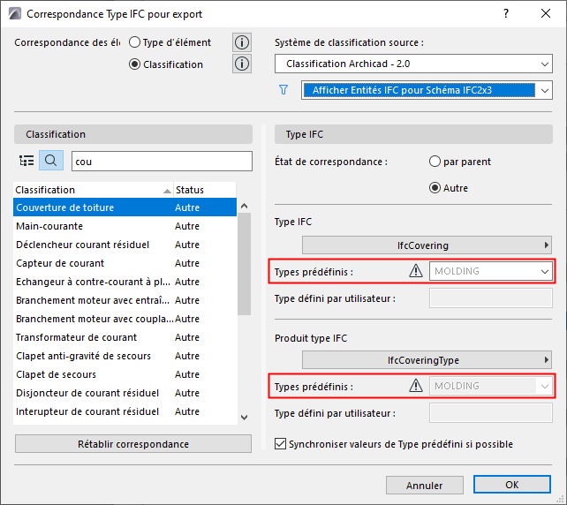Select the Type d'élément radio button
The width and height of the screenshot is (567, 505).
[x=135, y=42]
